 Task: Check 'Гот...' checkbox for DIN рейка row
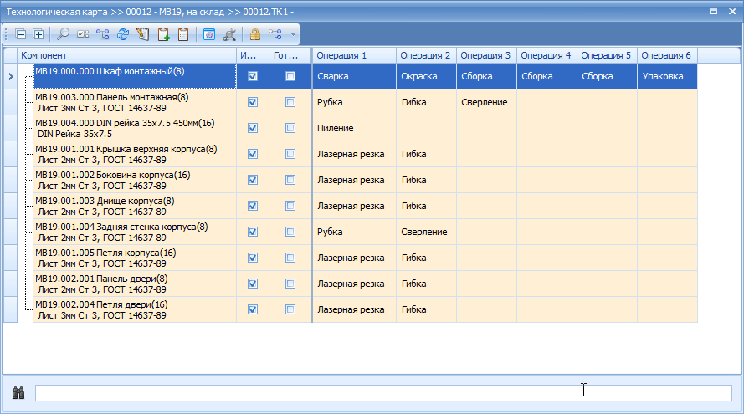pos(290,128)
